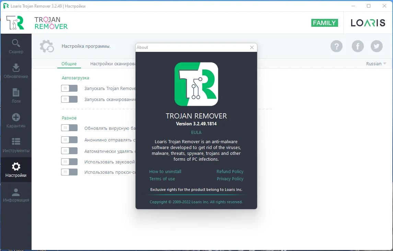
Task: Click the green FAMILY license badge
Action: click(324, 23)
